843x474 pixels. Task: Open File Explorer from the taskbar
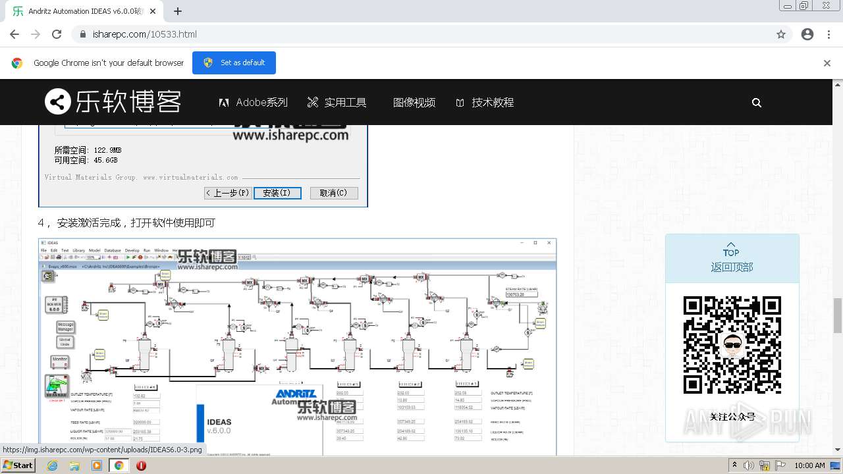tap(74, 465)
